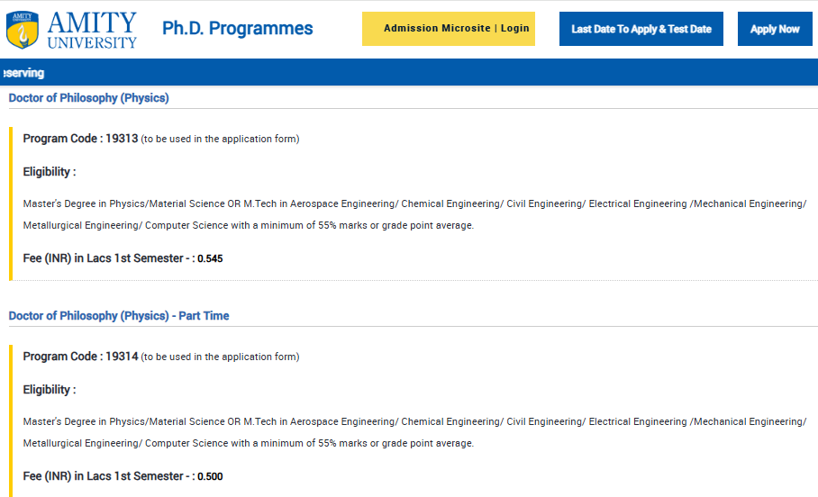The height and width of the screenshot is (497, 818).
Task: Click Eligibility label under Program Code 19313
Action: pyautogui.click(x=50, y=172)
